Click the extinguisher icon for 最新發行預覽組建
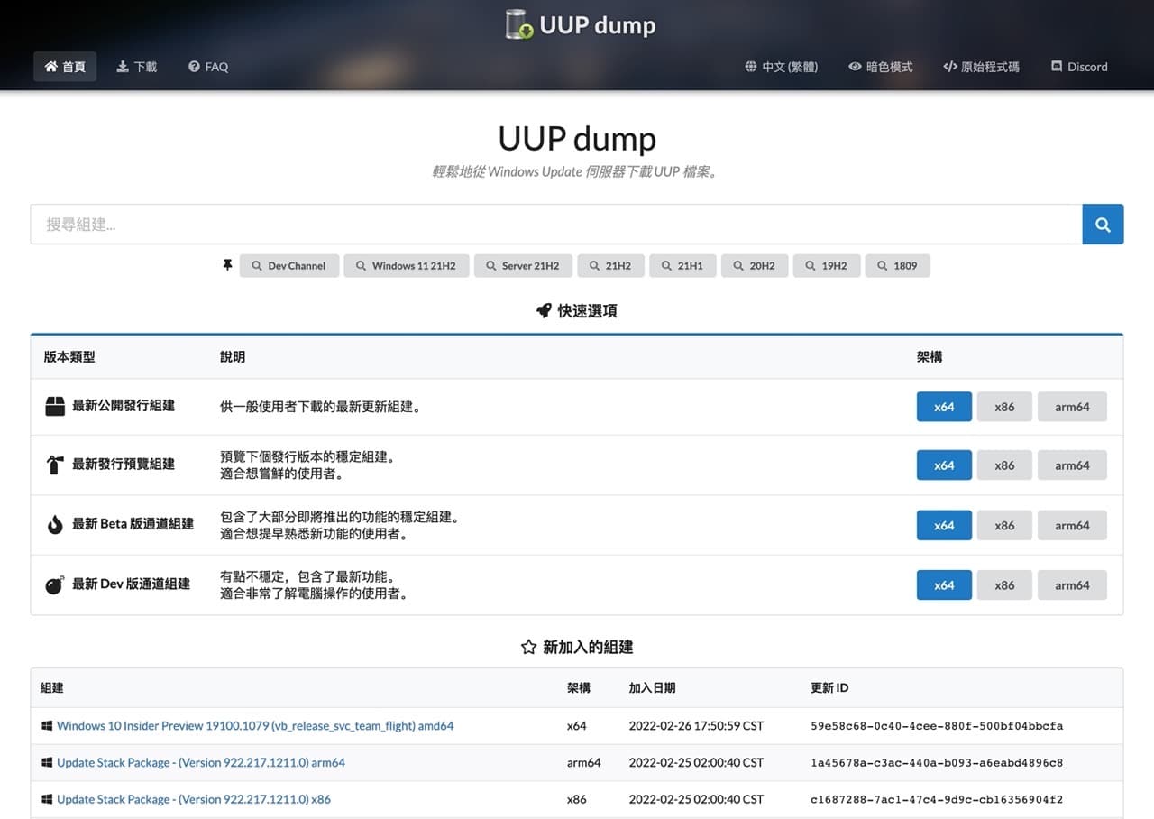The width and height of the screenshot is (1154, 819). point(55,465)
